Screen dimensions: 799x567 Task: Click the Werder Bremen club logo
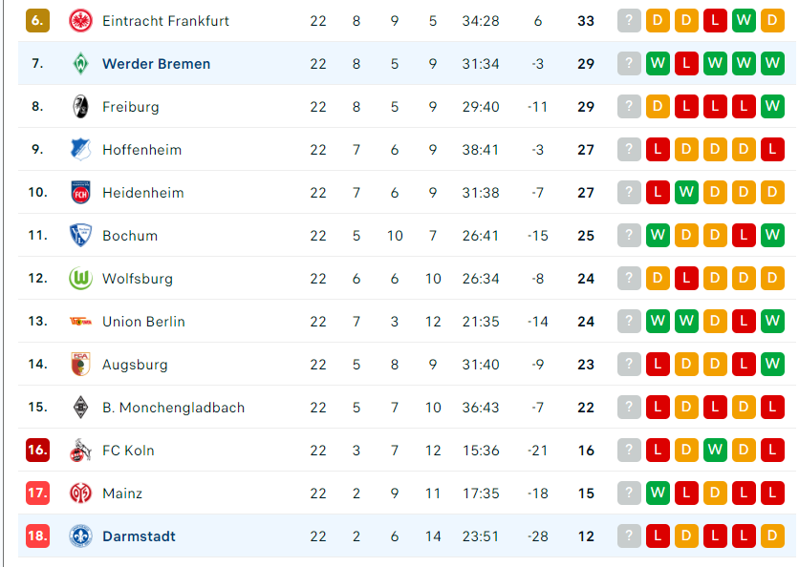pos(80,64)
